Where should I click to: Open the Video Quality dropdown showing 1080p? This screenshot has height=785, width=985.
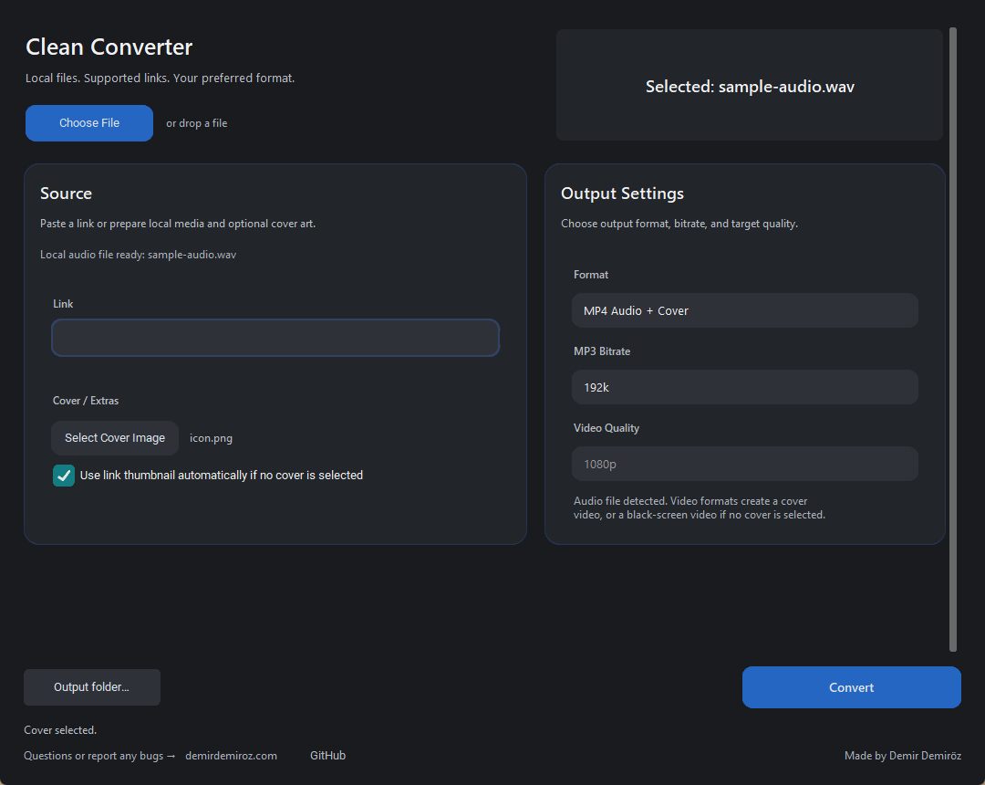[744, 464]
